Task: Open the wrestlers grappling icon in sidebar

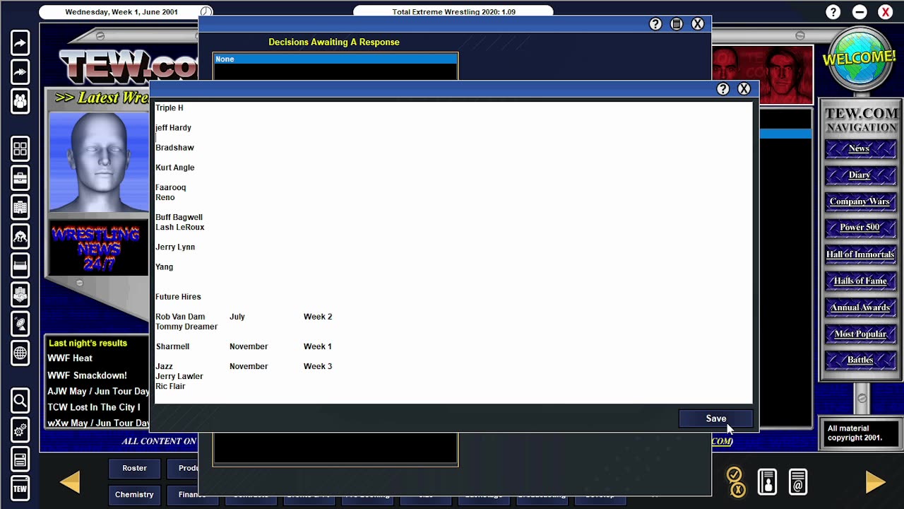Action: point(20,236)
